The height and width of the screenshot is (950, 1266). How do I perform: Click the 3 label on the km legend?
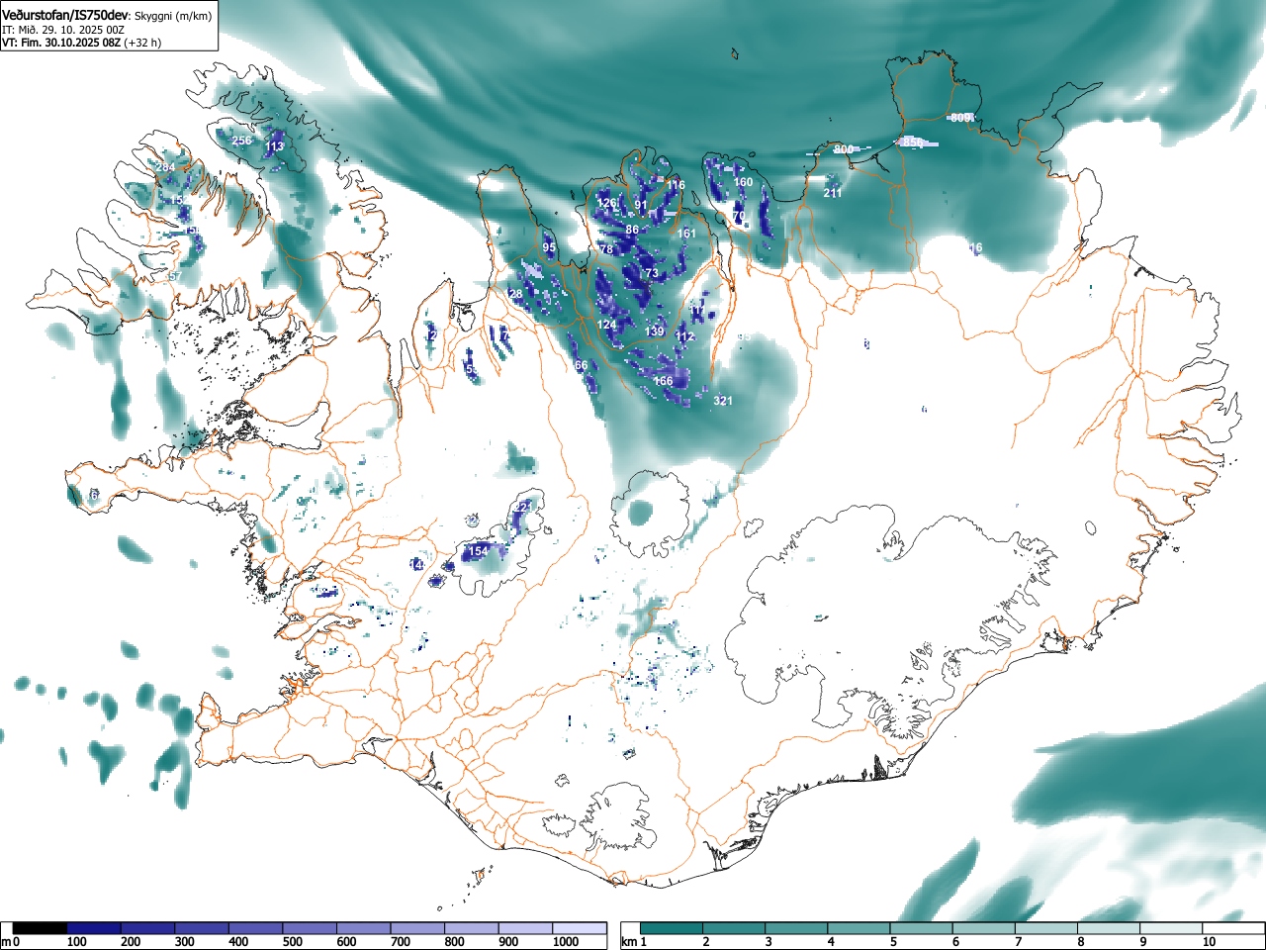[x=769, y=942]
